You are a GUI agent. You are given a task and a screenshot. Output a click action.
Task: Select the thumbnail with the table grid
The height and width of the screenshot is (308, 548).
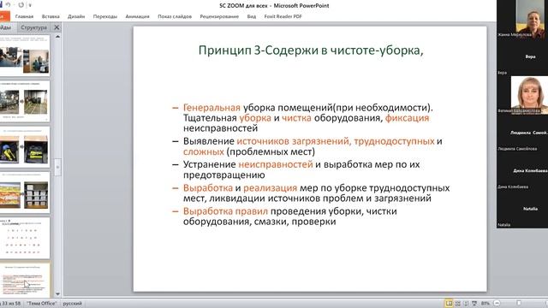[25, 238]
